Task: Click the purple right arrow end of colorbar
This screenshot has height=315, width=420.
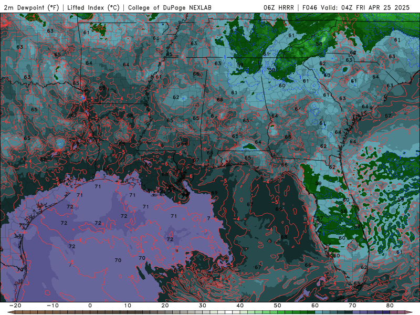Action: [x=409, y=312]
